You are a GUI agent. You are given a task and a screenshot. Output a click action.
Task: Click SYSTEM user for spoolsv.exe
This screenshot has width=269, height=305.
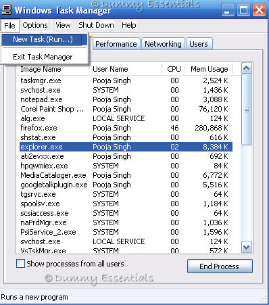[x=105, y=204]
